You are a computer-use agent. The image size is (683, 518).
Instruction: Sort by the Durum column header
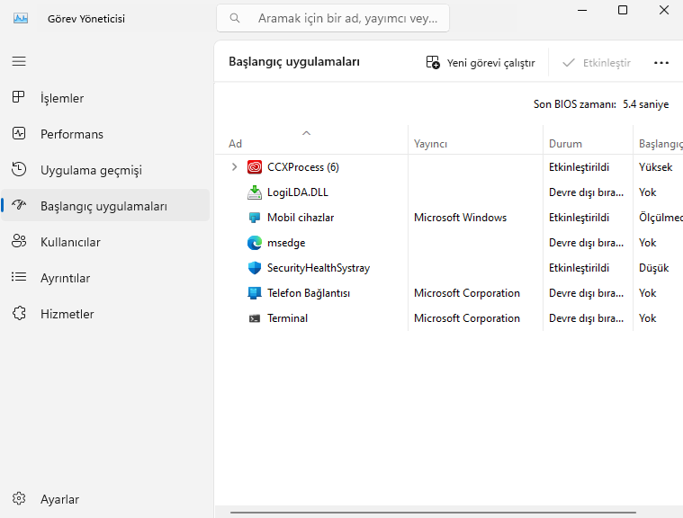[x=565, y=144]
